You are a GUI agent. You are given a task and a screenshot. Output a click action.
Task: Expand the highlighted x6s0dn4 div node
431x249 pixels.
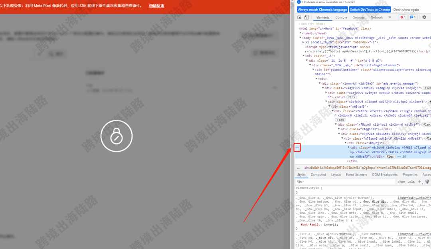click(348, 147)
